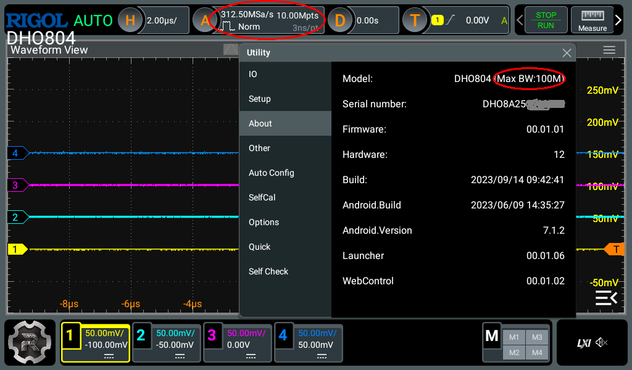
Task: Open the Trigger T settings icon
Action: pos(415,20)
